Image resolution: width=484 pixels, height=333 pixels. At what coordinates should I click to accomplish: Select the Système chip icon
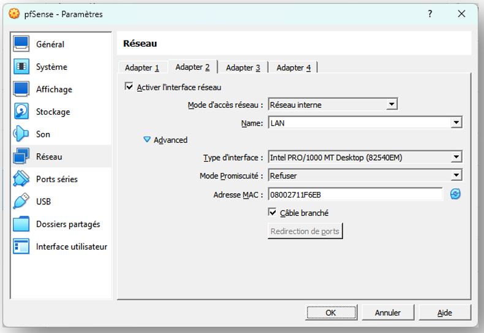[21, 66]
